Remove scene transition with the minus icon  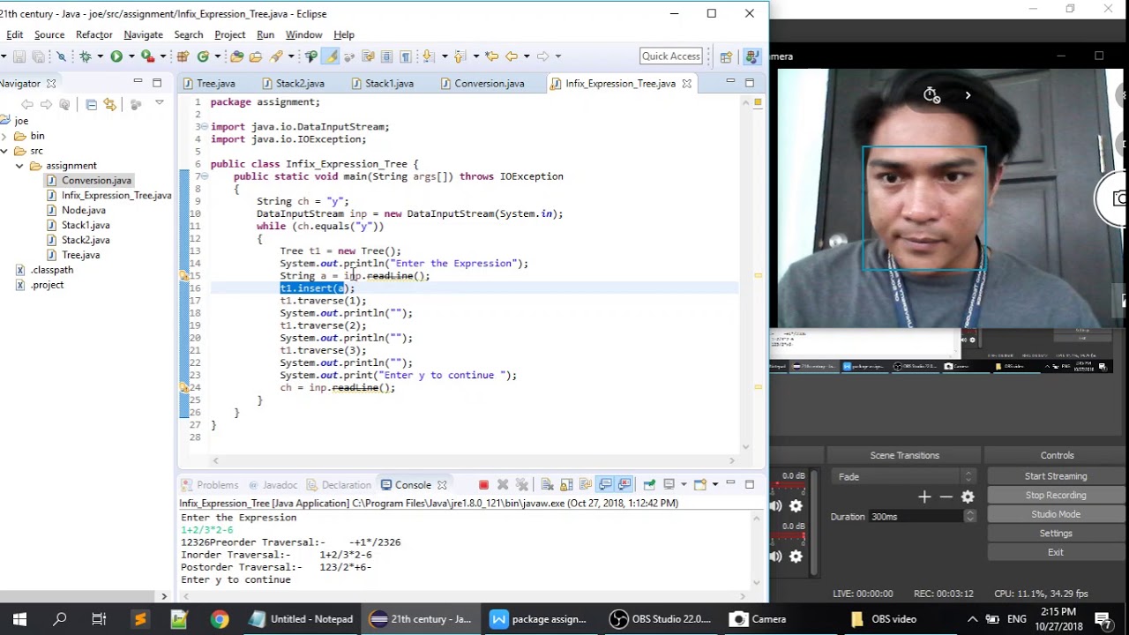[x=946, y=497]
